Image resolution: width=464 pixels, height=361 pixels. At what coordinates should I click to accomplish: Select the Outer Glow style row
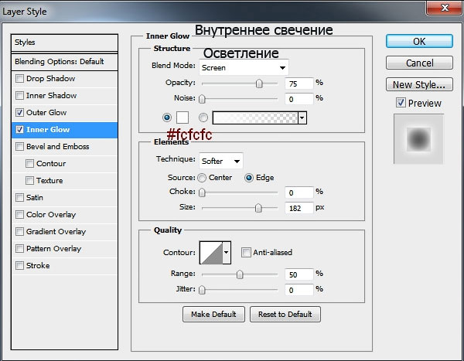(x=64, y=112)
